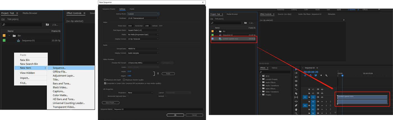The height and width of the screenshot is (120, 393).
Task: Mute audio track A1
Action: (322, 102)
